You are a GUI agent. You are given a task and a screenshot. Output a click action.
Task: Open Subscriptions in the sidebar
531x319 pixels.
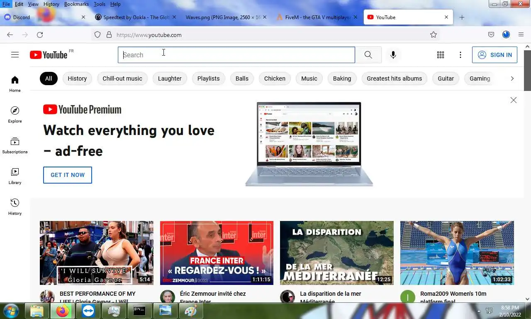[15, 145]
